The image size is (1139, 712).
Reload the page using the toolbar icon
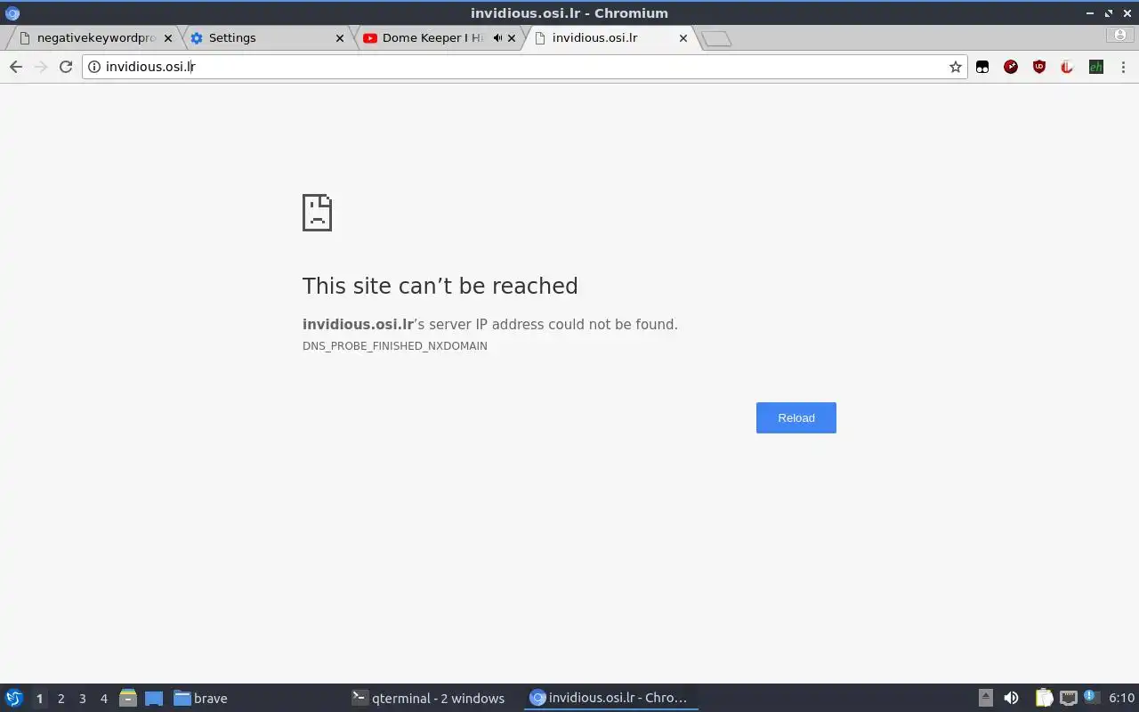click(x=65, y=67)
